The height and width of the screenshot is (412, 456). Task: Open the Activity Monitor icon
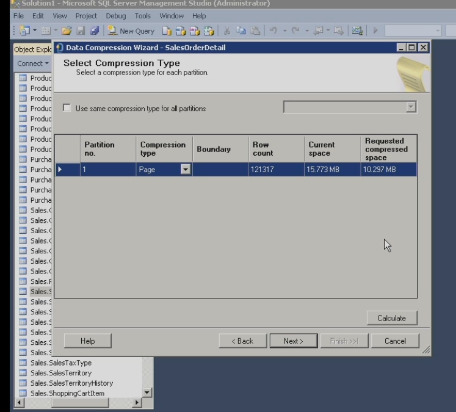[x=357, y=31]
